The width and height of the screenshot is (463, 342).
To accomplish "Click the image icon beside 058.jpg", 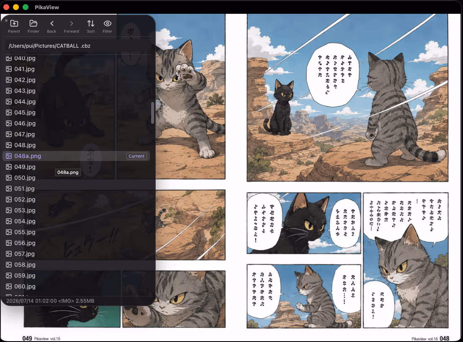I will 9,265.
